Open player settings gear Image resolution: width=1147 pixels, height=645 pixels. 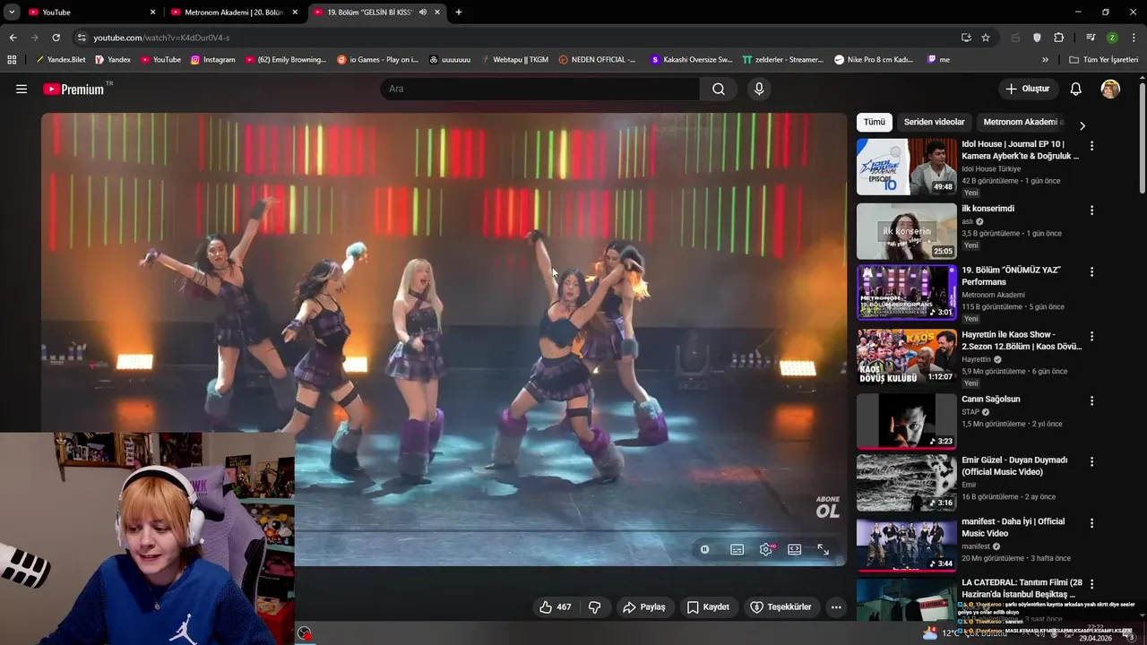click(765, 549)
